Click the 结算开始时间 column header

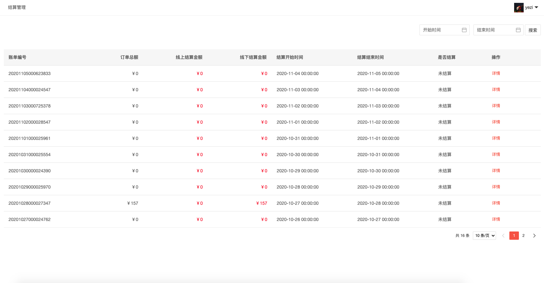point(290,57)
